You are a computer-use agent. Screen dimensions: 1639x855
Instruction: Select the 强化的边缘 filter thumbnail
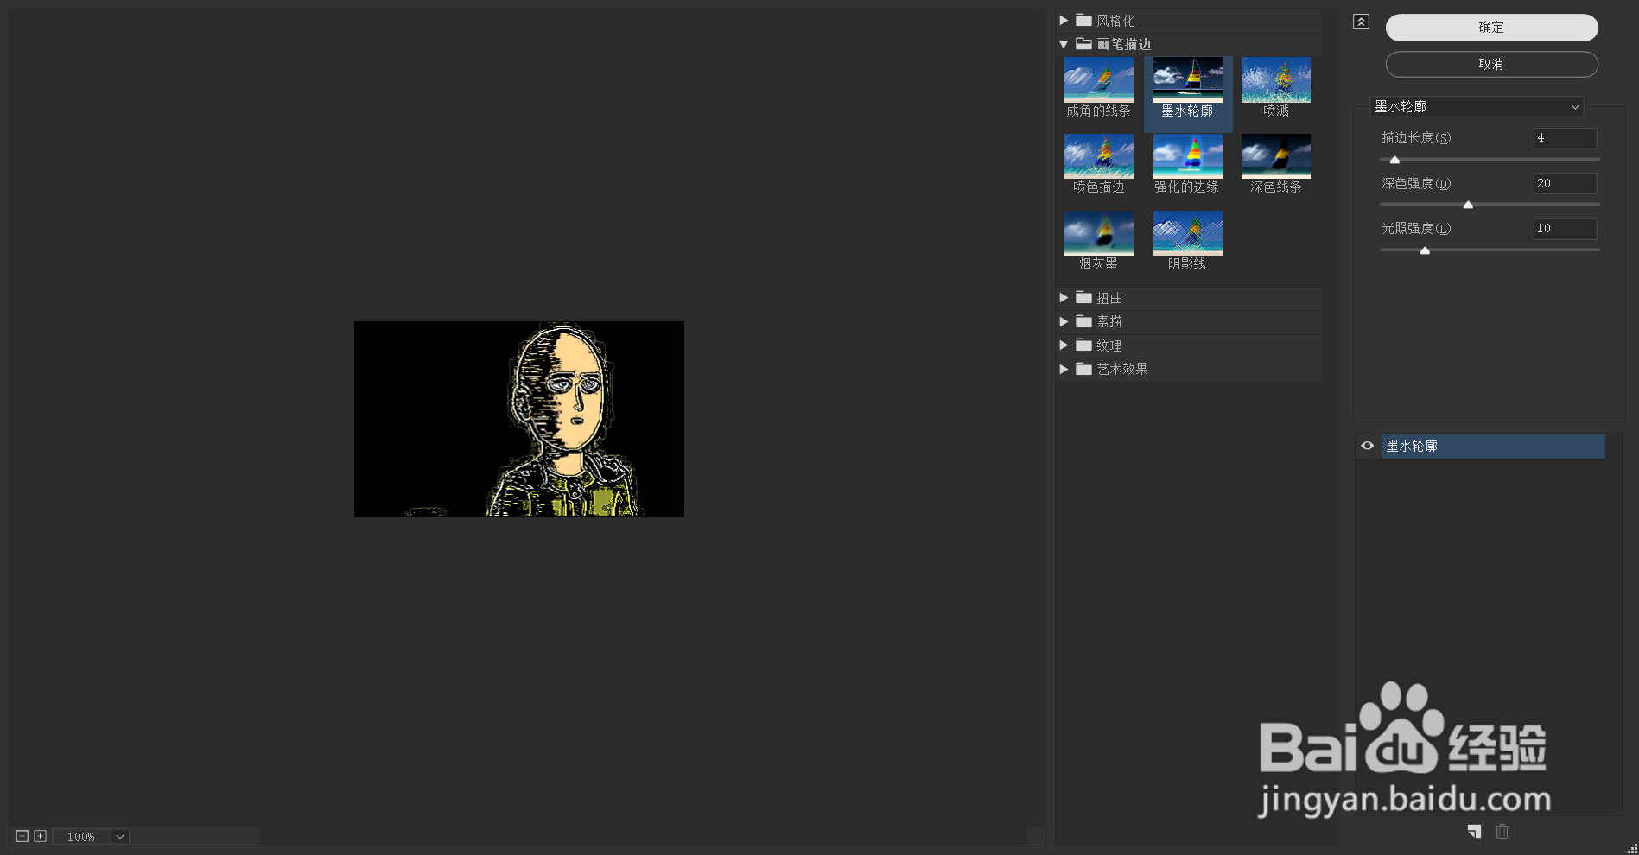click(x=1187, y=156)
